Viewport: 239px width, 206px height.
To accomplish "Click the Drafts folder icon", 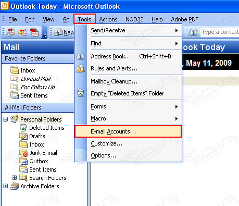I will click(23, 136).
